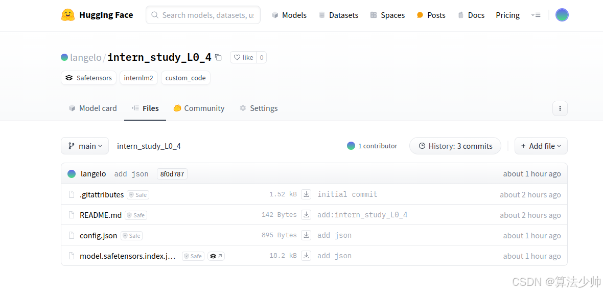Download the config.json file

click(x=306, y=235)
